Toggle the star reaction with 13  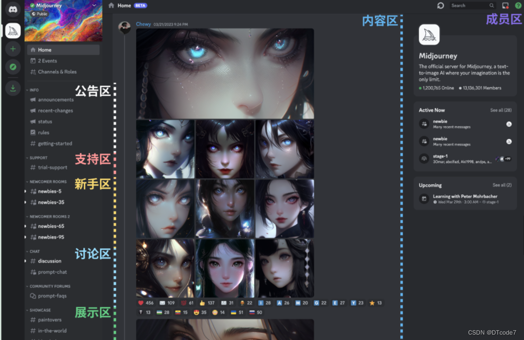pos(376,303)
